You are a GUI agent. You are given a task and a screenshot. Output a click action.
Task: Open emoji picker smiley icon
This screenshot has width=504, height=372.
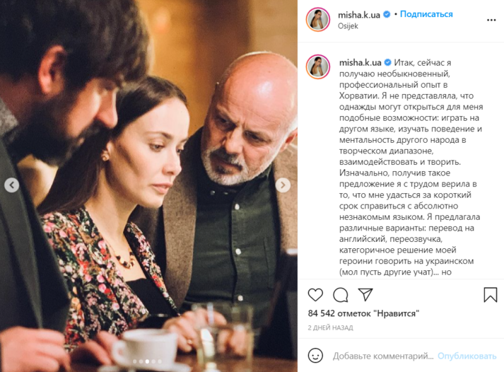pos(315,356)
